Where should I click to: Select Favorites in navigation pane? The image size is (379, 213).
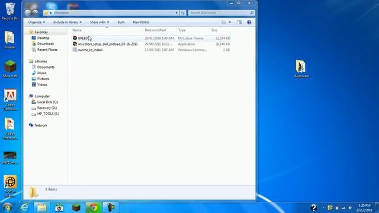pyautogui.click(x=41, y=32)
